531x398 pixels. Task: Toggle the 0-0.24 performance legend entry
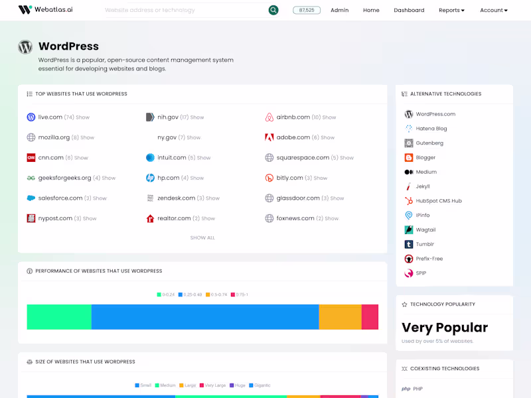(165, 295)
